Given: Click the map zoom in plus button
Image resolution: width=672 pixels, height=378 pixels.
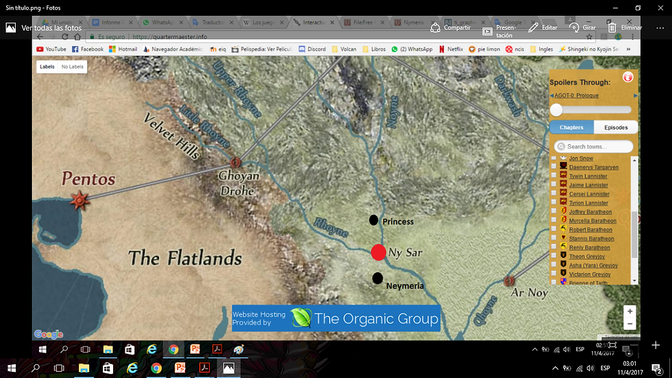Looking at the screenshot, I should click(x=629, y=311).
